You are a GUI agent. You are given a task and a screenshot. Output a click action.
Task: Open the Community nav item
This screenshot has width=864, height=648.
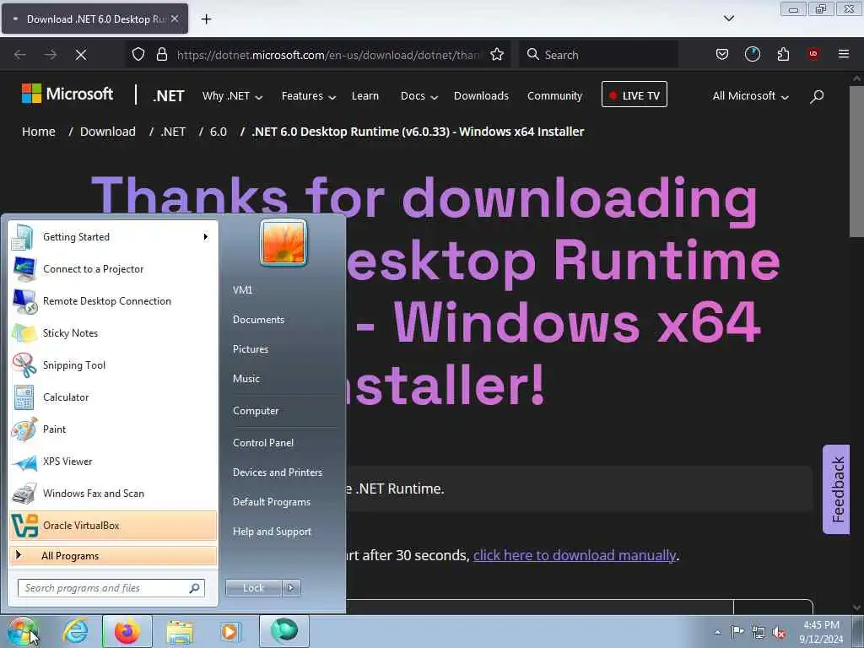coord(554,96)
